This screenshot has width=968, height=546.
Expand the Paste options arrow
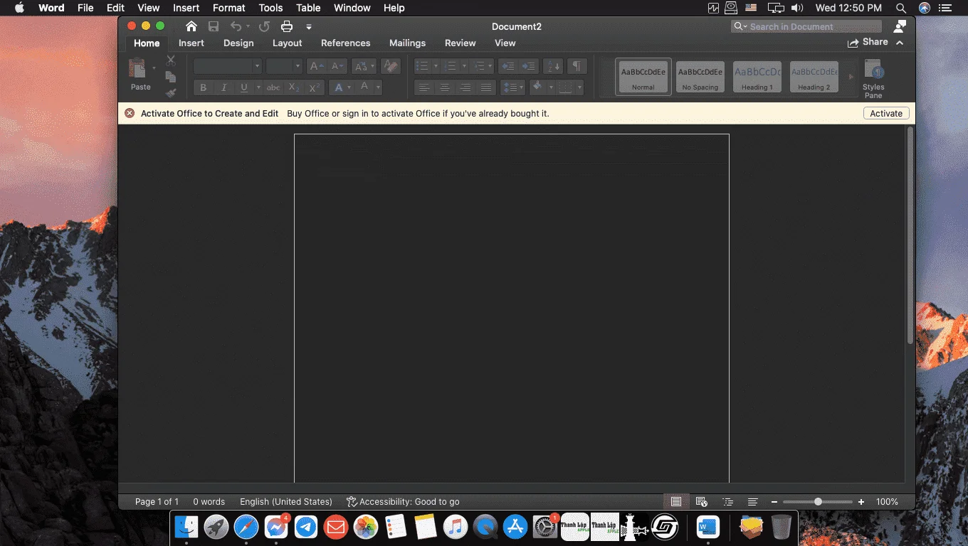point(154,68)
